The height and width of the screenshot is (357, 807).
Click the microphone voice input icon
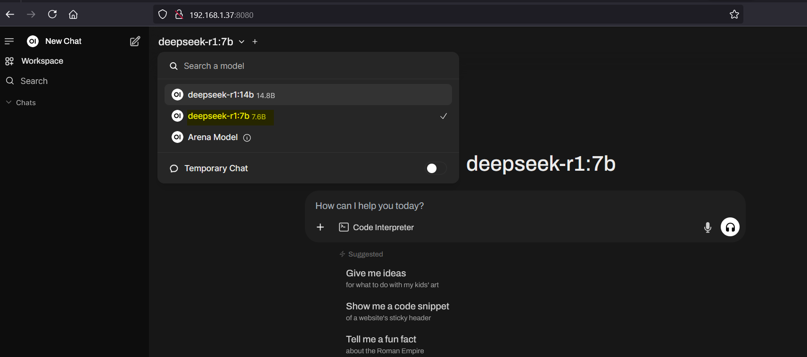point(708,227)
